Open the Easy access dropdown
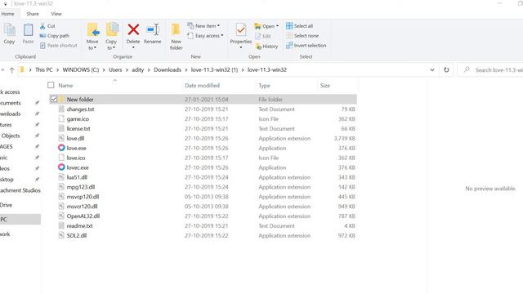This screenshot has width=523, height=294. (x=205, y=36)
